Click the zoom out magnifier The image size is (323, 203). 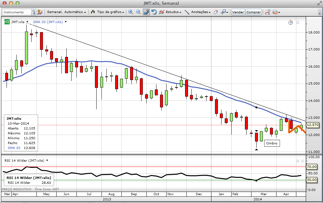click(x=139, y=12)
